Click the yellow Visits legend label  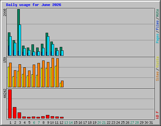pyautogui.click(x=158, y=62)
